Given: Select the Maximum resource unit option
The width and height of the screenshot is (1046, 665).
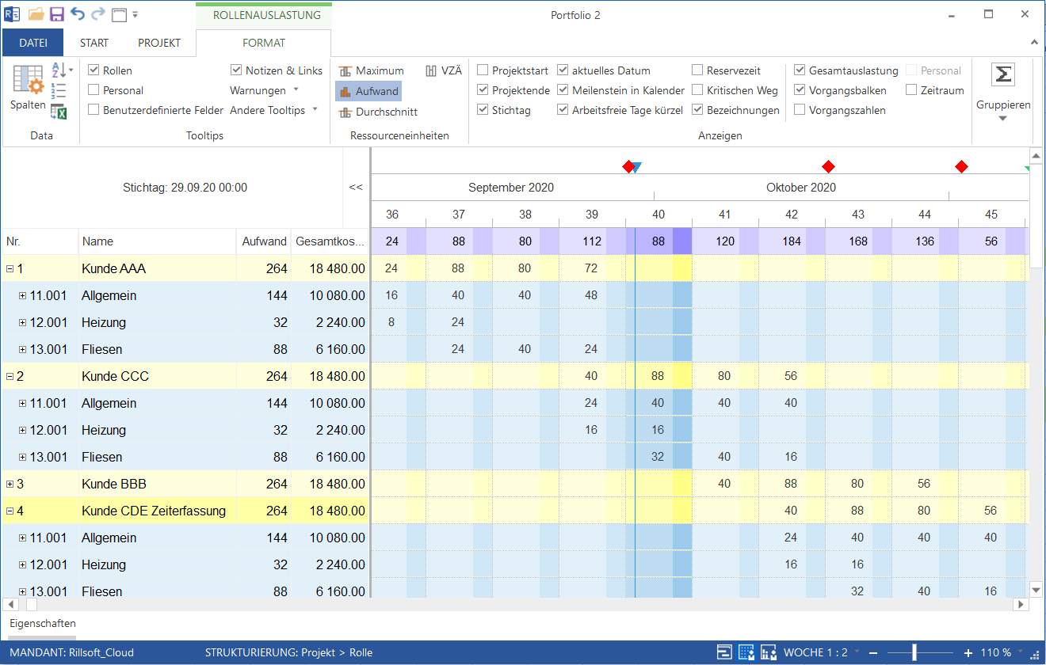Looking at the screenshot, I should tap(371, 70).
